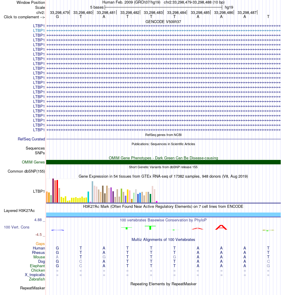Open 'Short Genetic Variants from dbSNP release 155' title
281x295 pixels.
tap(163, 167)
